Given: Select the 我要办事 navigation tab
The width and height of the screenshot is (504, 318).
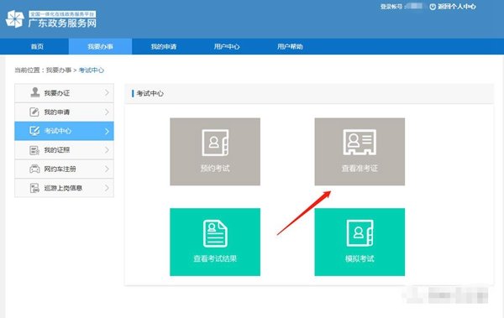Looking at the screenshot, I should coord(100,47).
